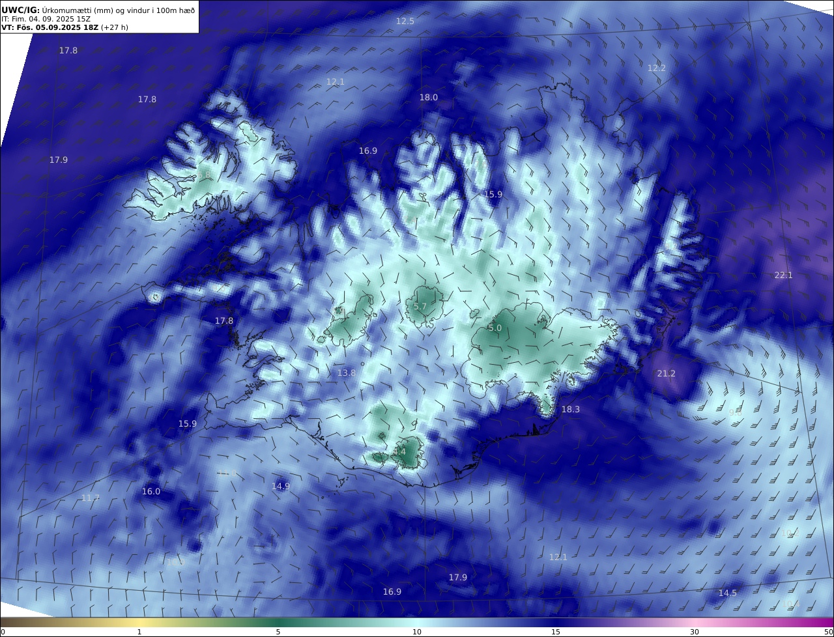Click the colorbar tick labeled 30
Image resolution: width=834 pixels, height=637 pixels.
tap(695, 632)
